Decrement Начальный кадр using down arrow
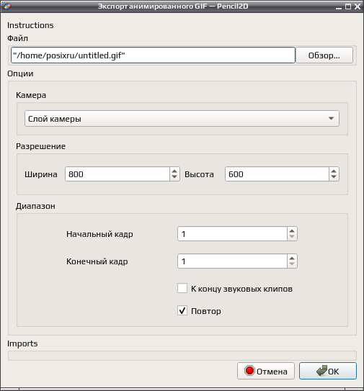 tap(292, 237)
